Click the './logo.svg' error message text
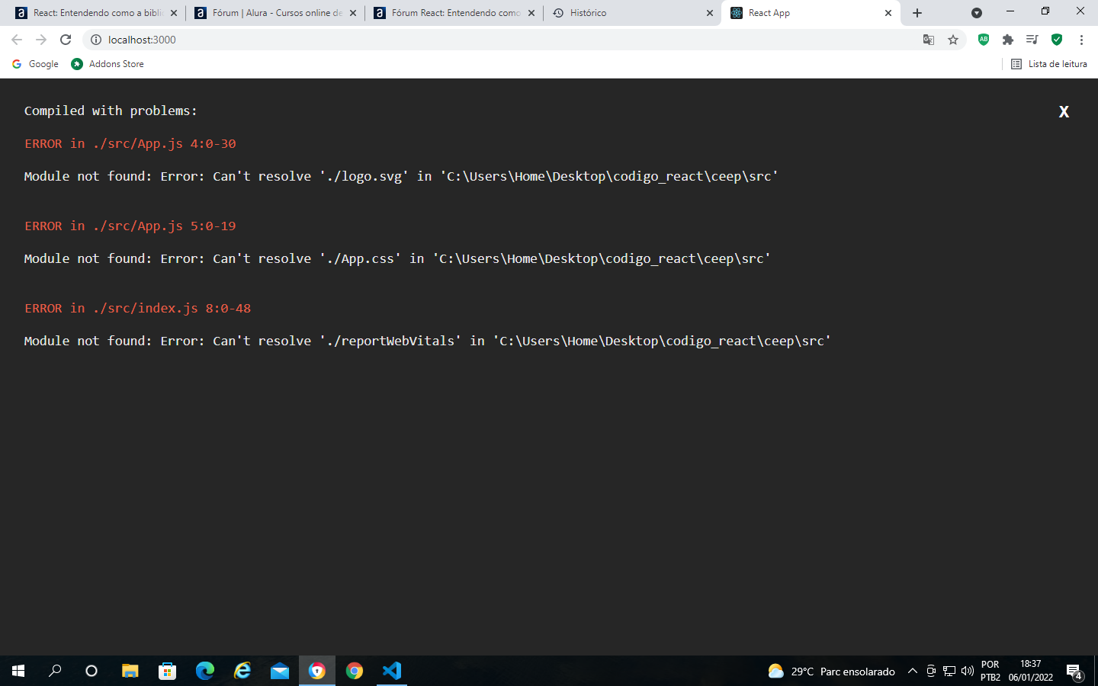1098x686 pixels. click(401, 176)
